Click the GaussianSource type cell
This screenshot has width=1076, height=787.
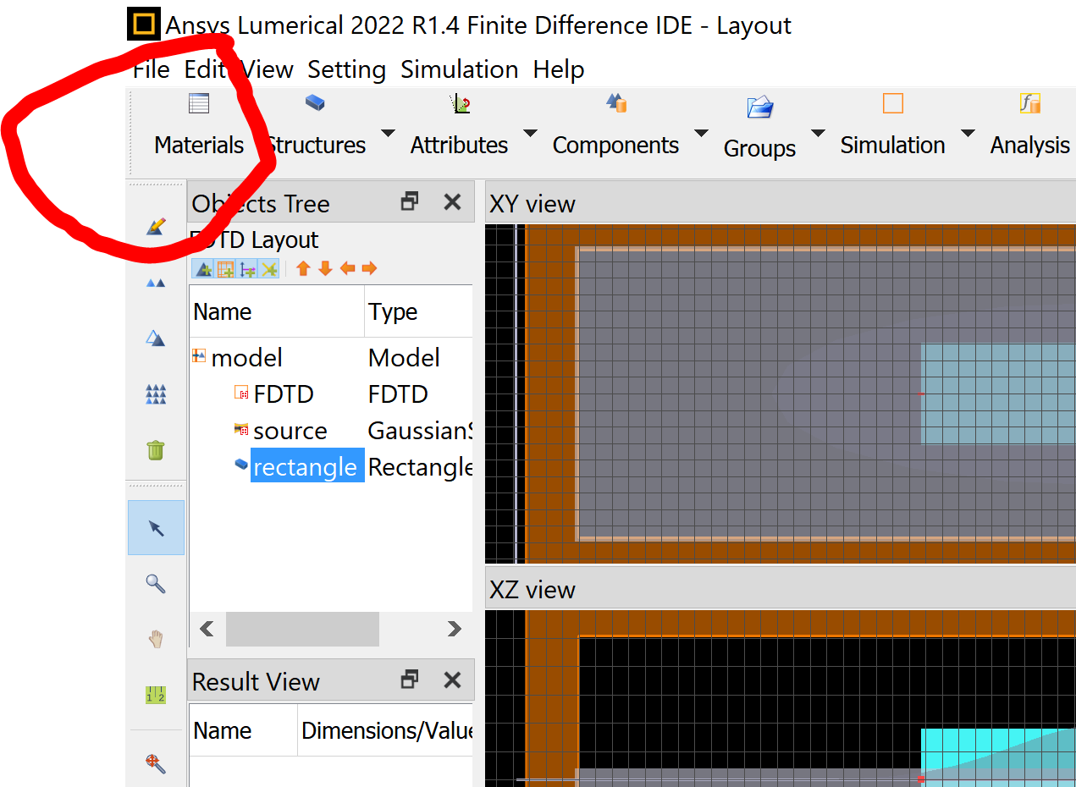(x=420, y=431)
